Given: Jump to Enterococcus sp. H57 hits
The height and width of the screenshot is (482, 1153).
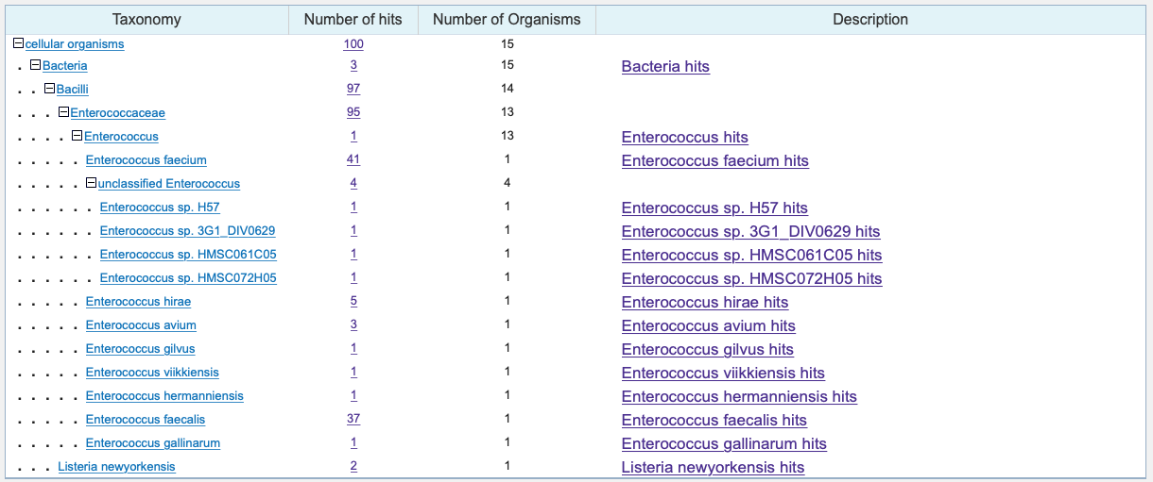Looking at the screenshot, I should coord(714,208).
